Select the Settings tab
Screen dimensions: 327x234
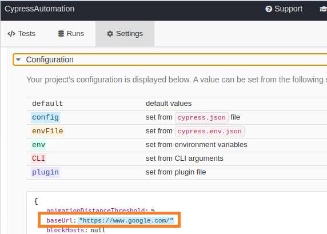coord(125,34)
